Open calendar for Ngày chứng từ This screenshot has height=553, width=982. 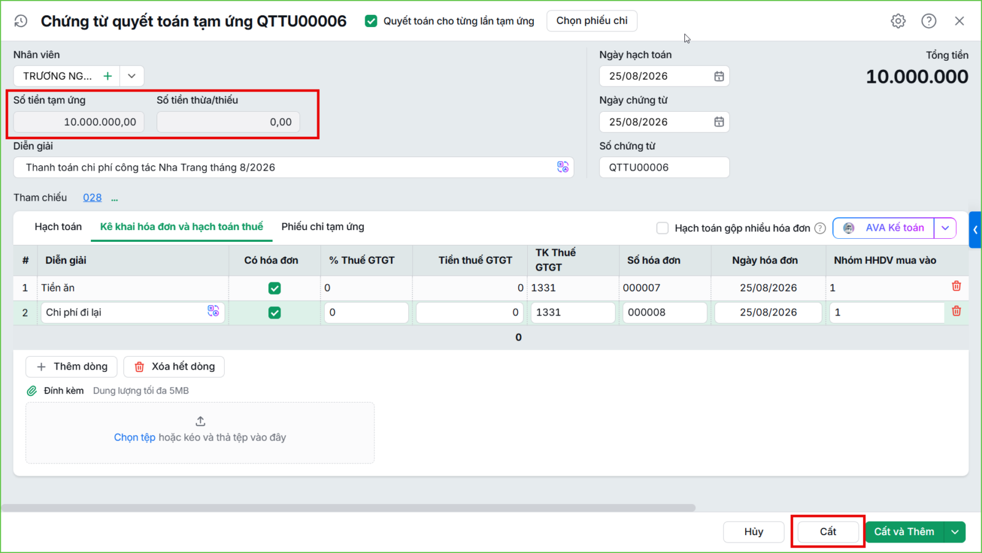719,122
